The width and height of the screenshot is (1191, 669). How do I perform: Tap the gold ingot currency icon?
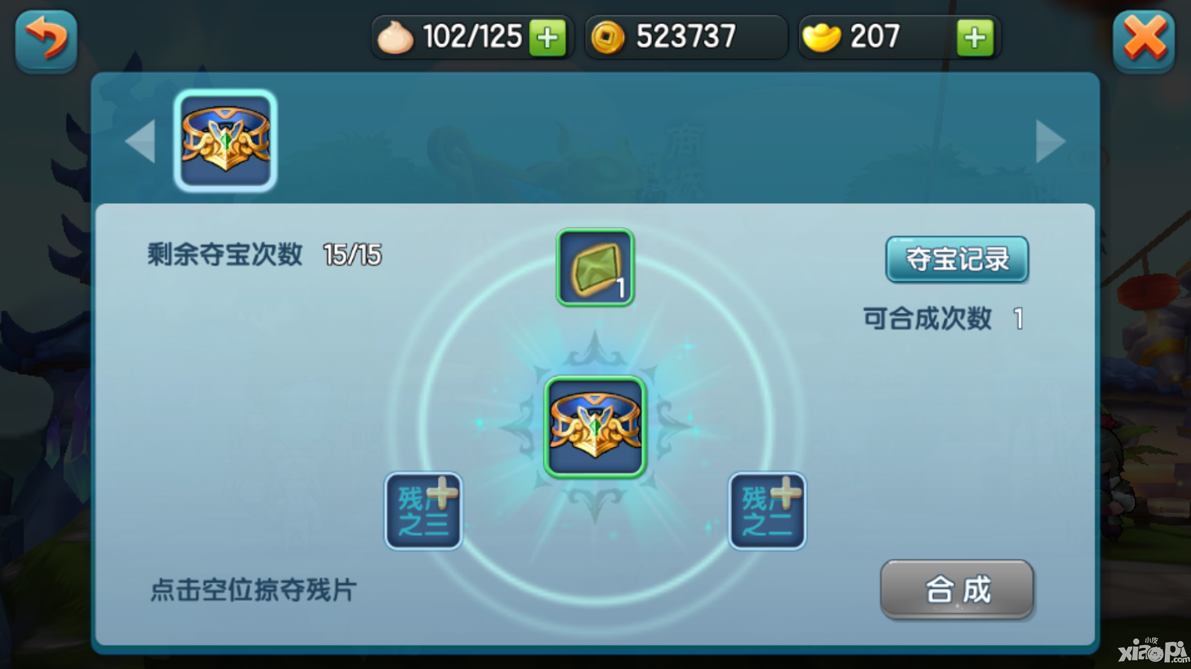tap(821, 37)
